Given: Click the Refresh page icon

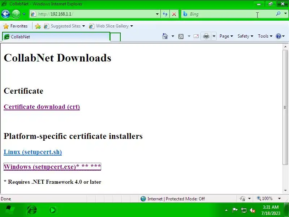Looking at the screenshot, I should pos(165,14).
